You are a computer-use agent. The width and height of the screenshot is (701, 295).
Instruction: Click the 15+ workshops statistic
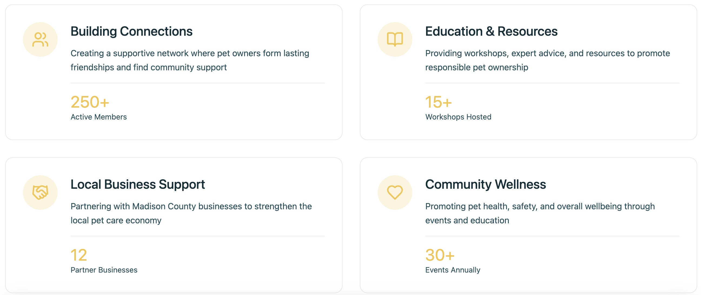point(438,102)
